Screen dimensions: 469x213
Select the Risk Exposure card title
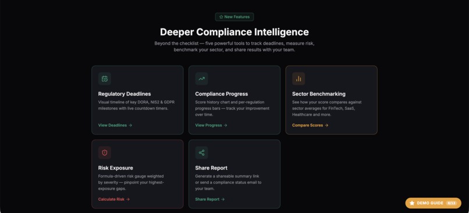point(115,168)
